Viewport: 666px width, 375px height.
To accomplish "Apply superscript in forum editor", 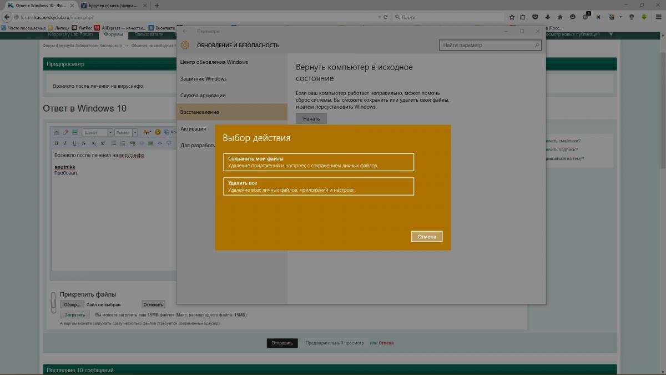I will (103, 143).
